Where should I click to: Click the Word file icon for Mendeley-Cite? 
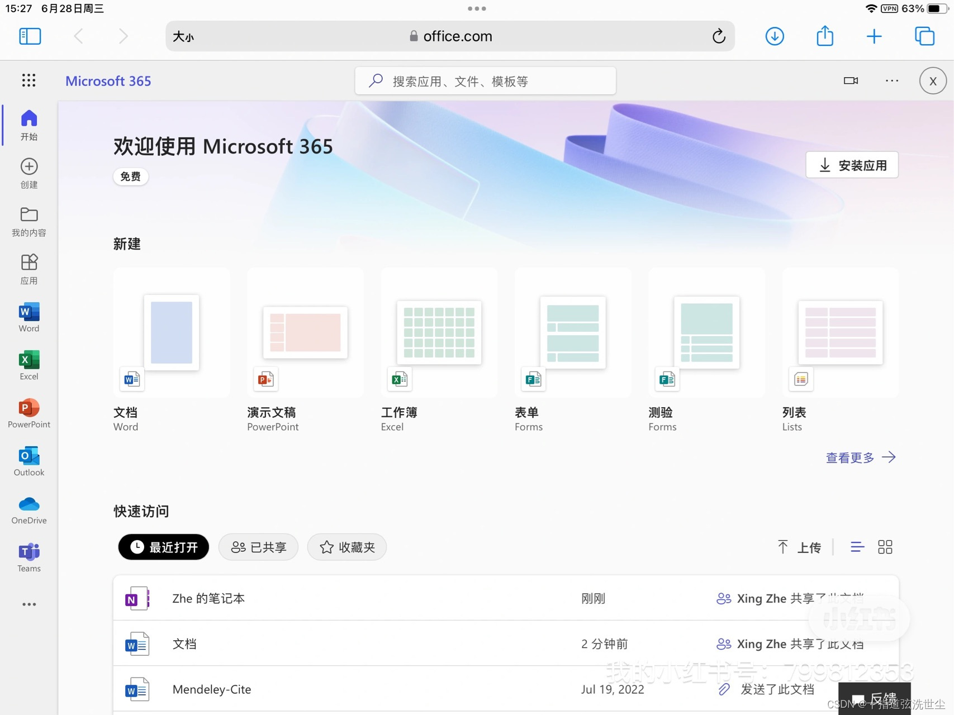point(137,689)
